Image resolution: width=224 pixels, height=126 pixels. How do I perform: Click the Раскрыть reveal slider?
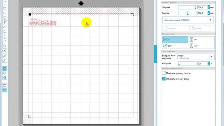pos(187,63)
